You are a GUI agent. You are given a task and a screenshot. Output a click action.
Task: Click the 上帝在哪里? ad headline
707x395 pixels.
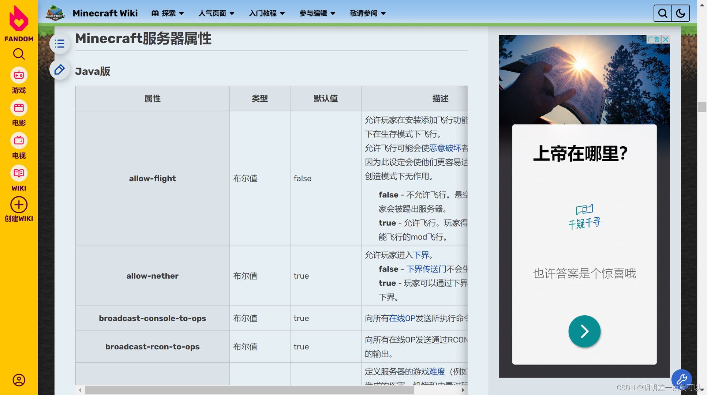(580, 154)
